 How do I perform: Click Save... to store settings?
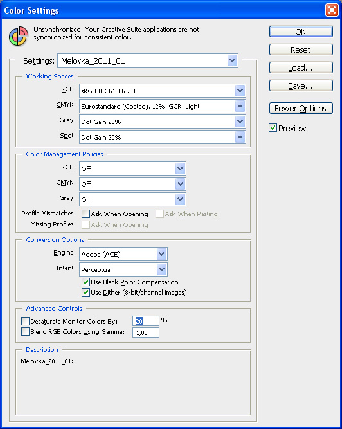301,86
